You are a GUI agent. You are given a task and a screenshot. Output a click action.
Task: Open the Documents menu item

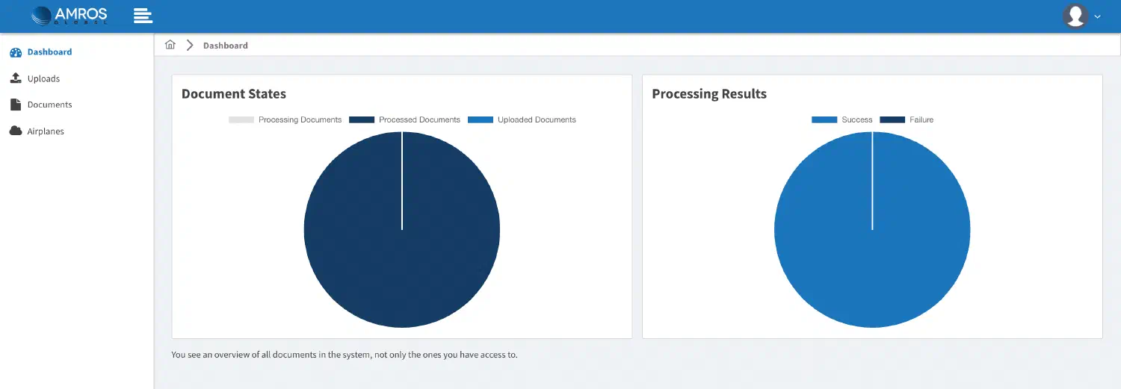49,105
